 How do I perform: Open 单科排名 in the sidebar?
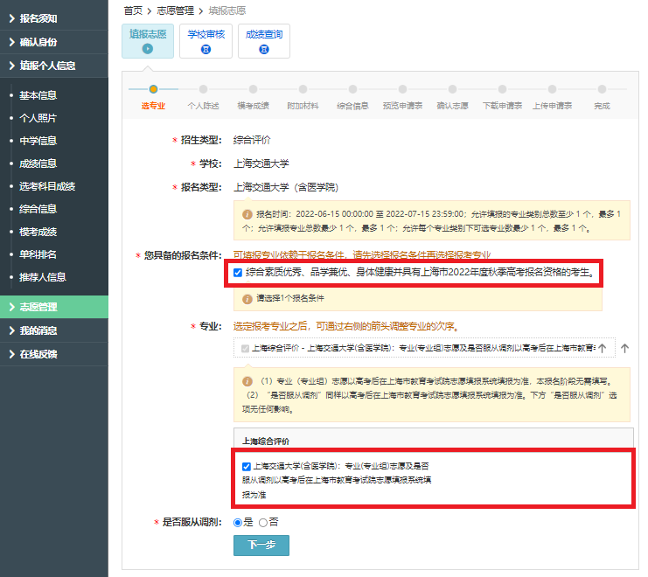(x=38, y=254)
